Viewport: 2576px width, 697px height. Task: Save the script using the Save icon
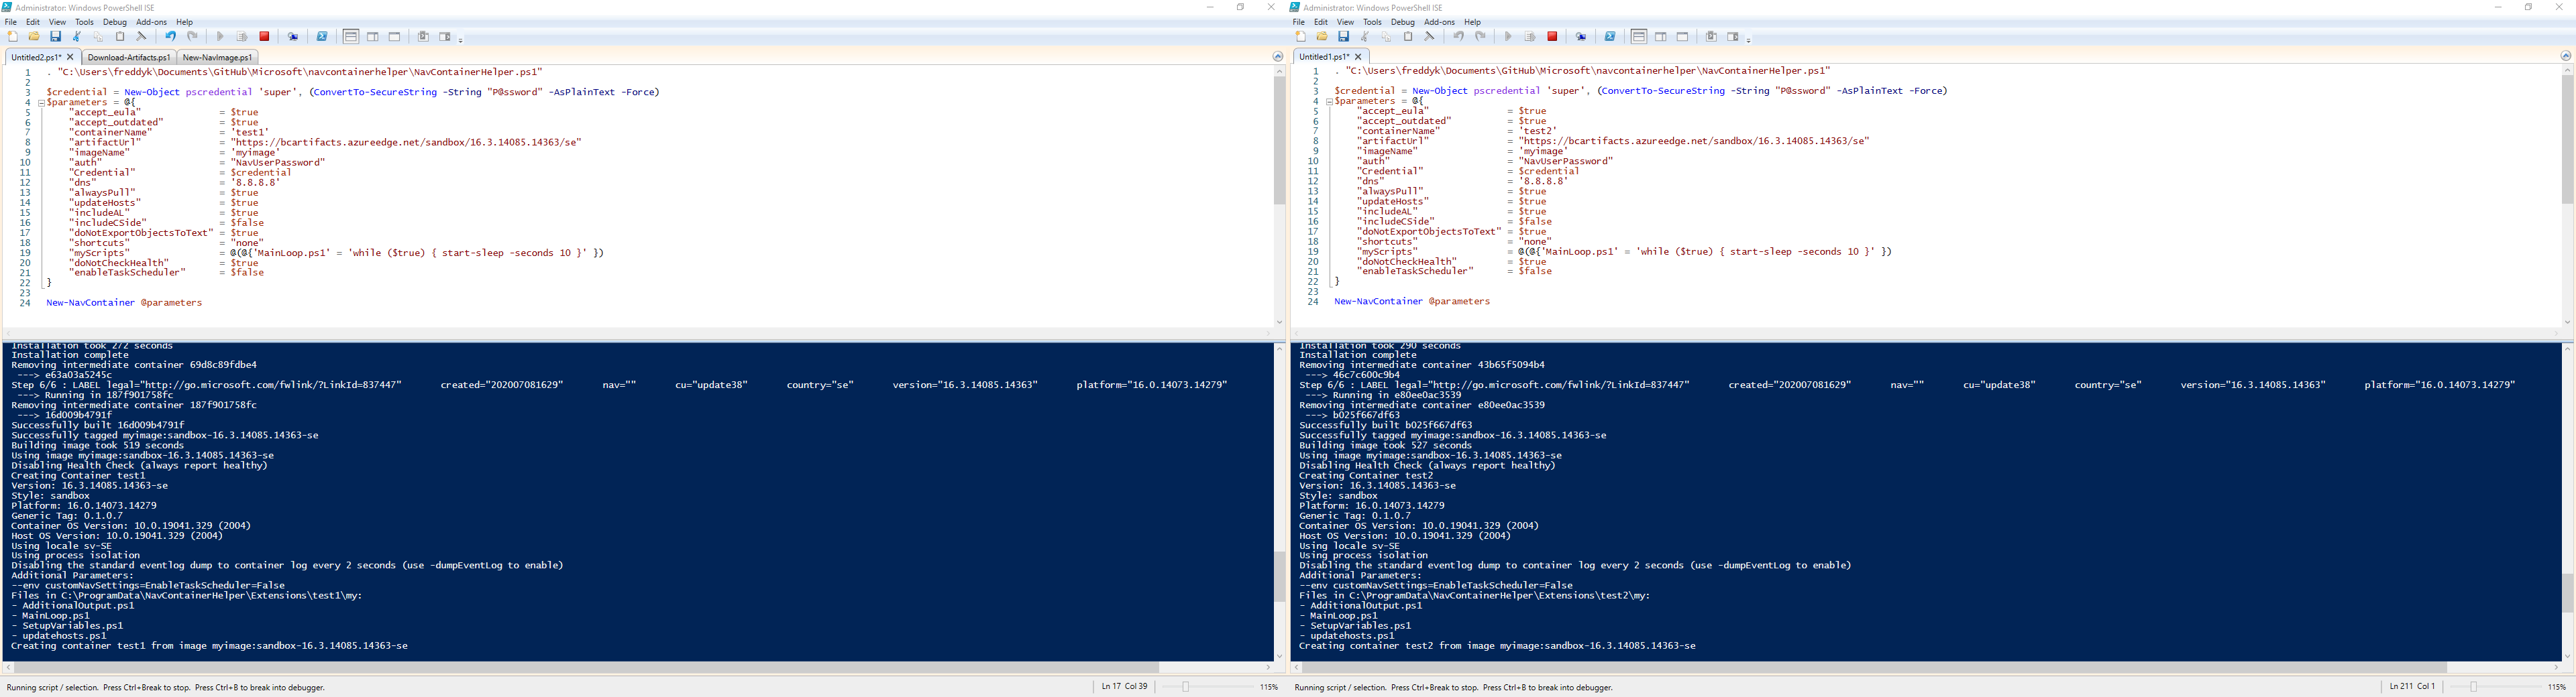(55, 36)
